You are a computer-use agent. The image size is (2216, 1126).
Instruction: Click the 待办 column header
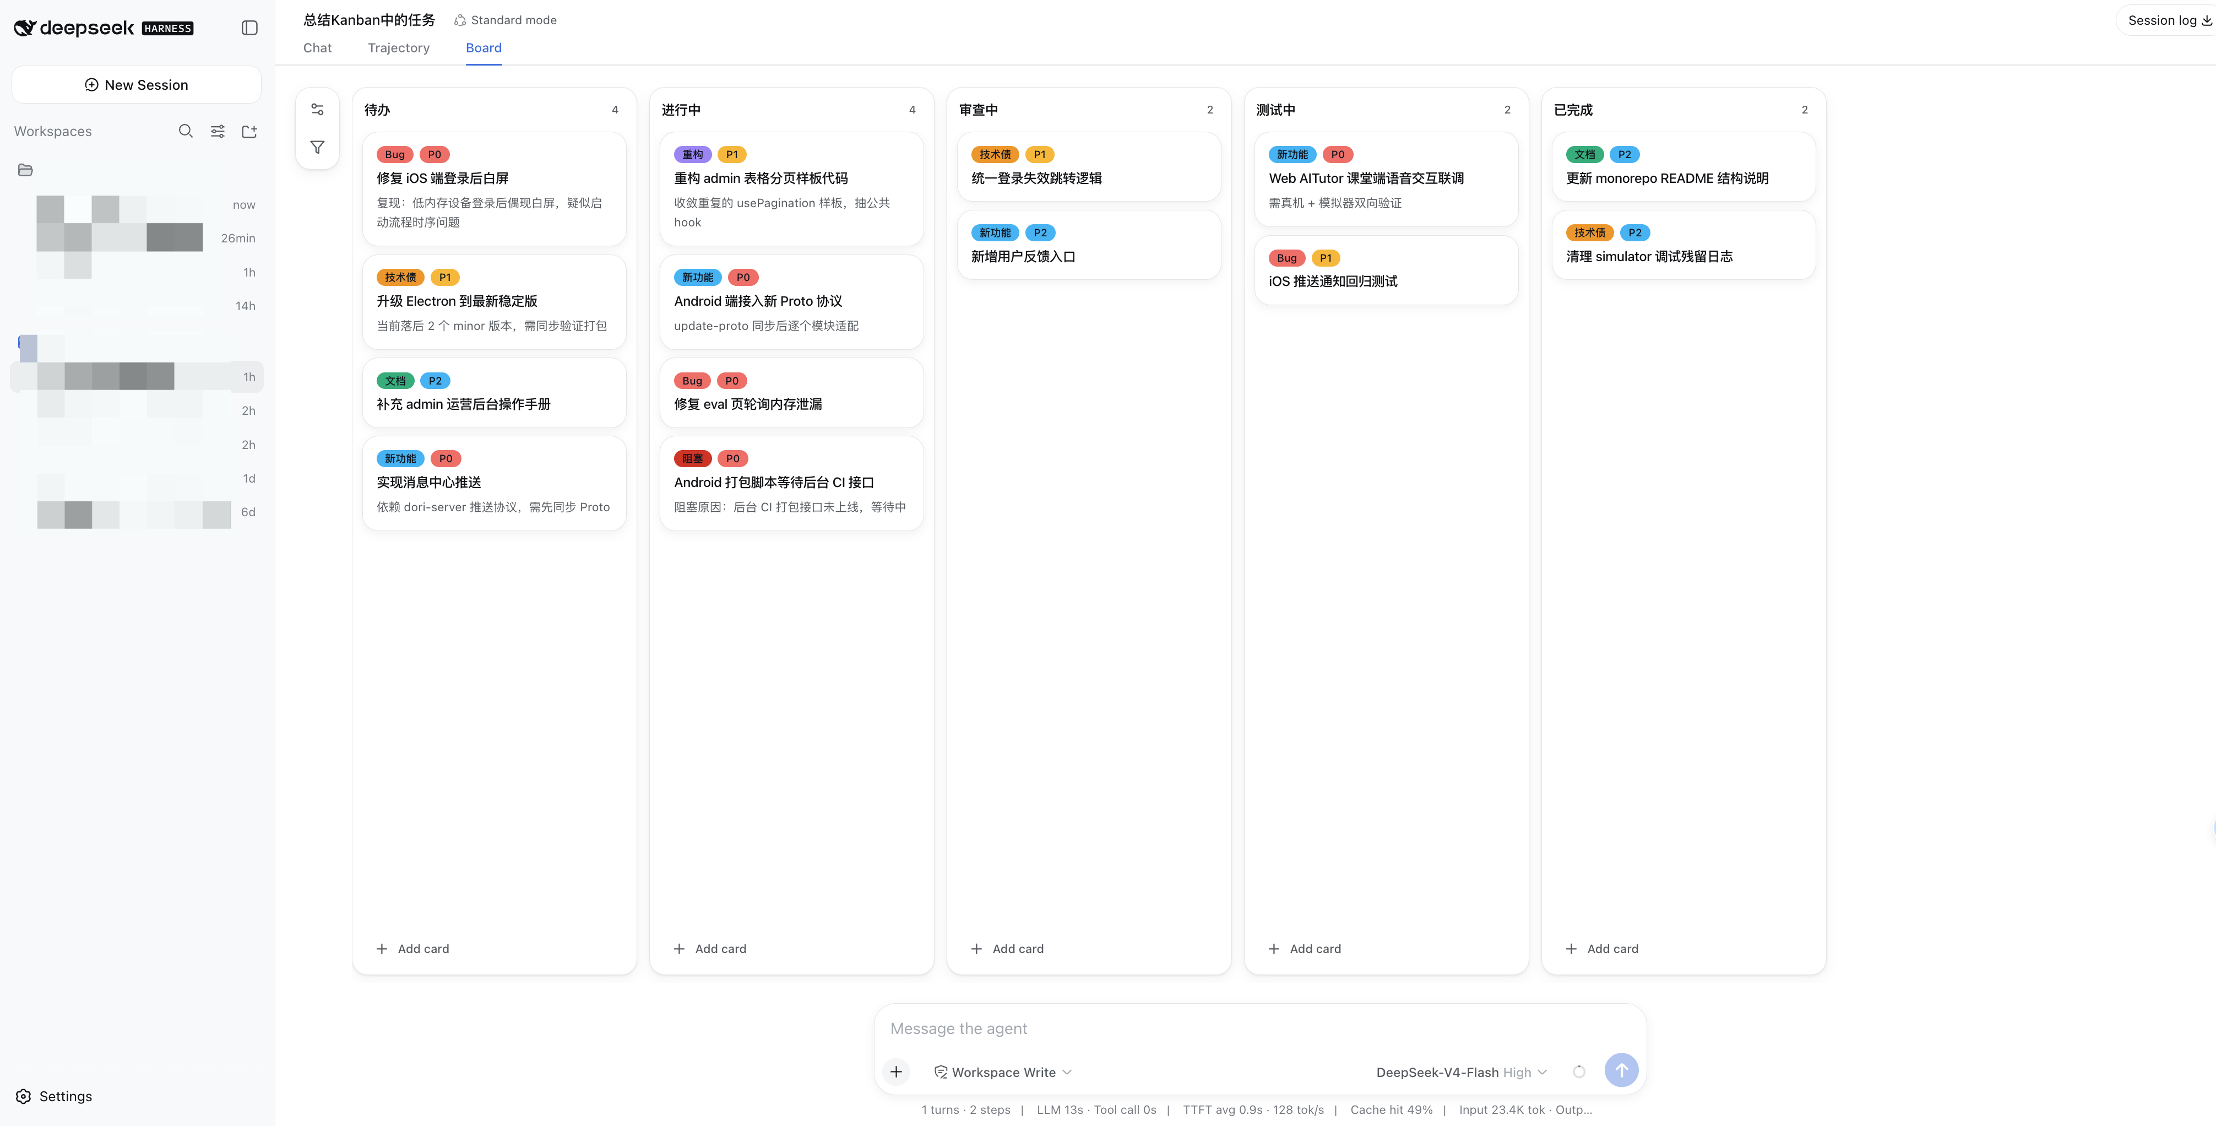[x=377, y=109]
